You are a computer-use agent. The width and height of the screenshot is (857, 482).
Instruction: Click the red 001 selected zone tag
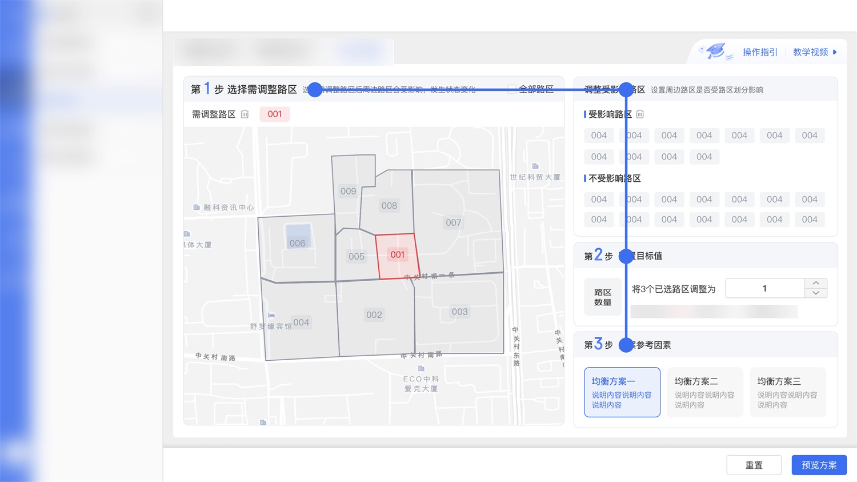[x=275, y=114]
